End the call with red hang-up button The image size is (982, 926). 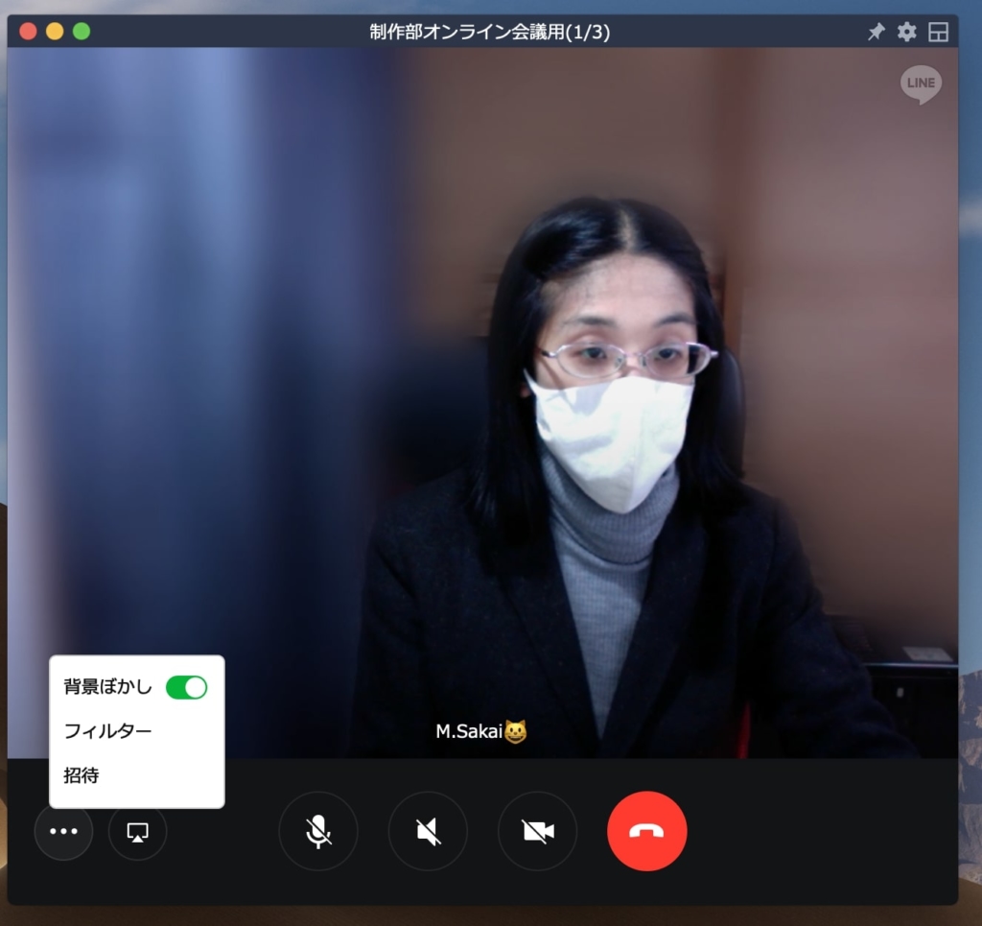click(x=647, y=831)
